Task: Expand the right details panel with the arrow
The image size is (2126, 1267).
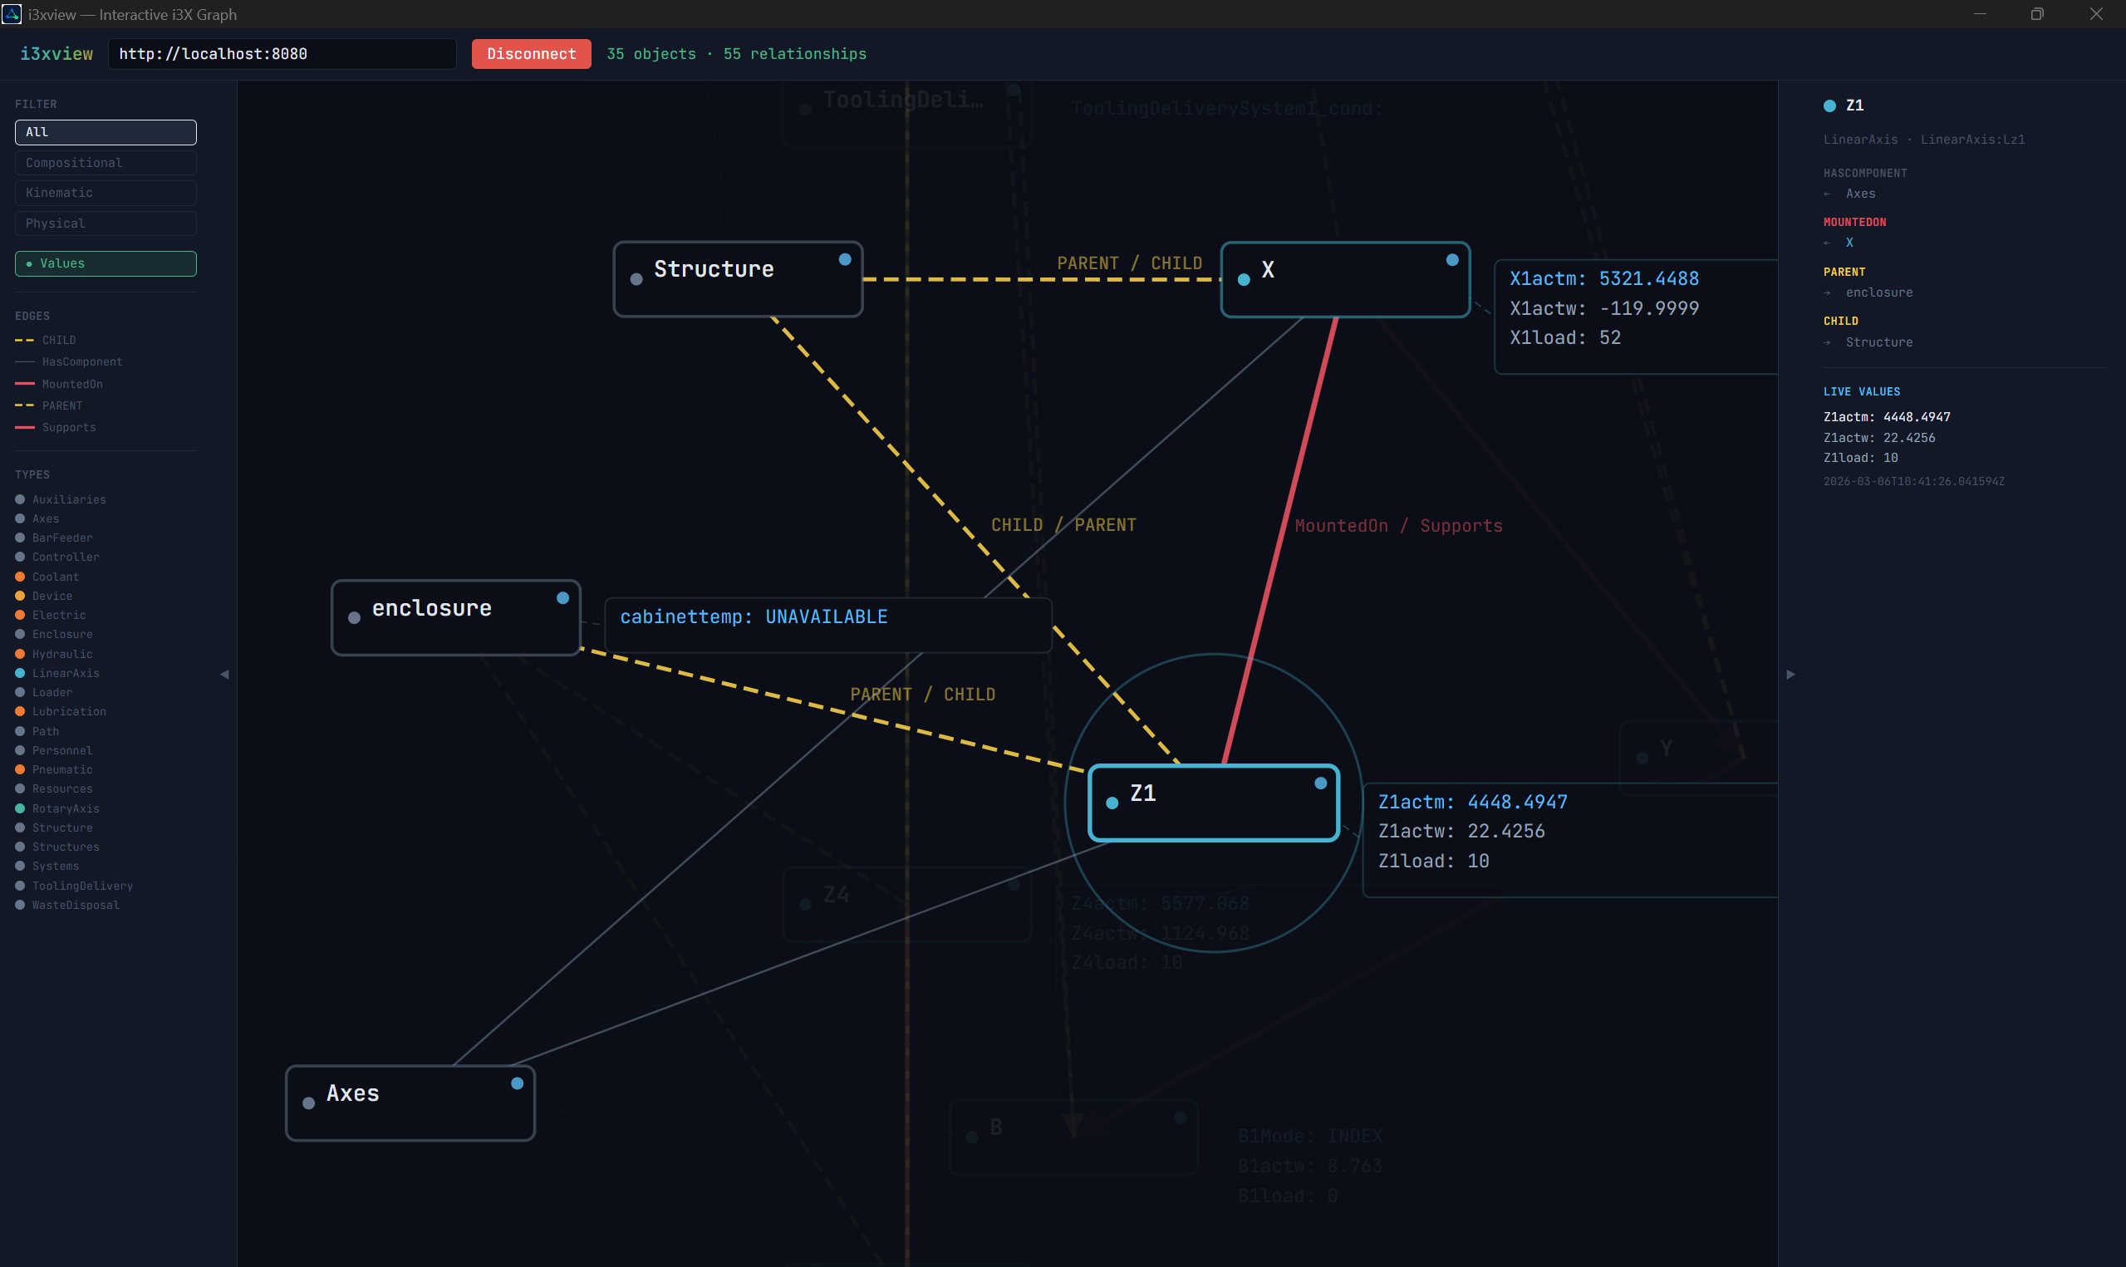Action: [1790, 674]
